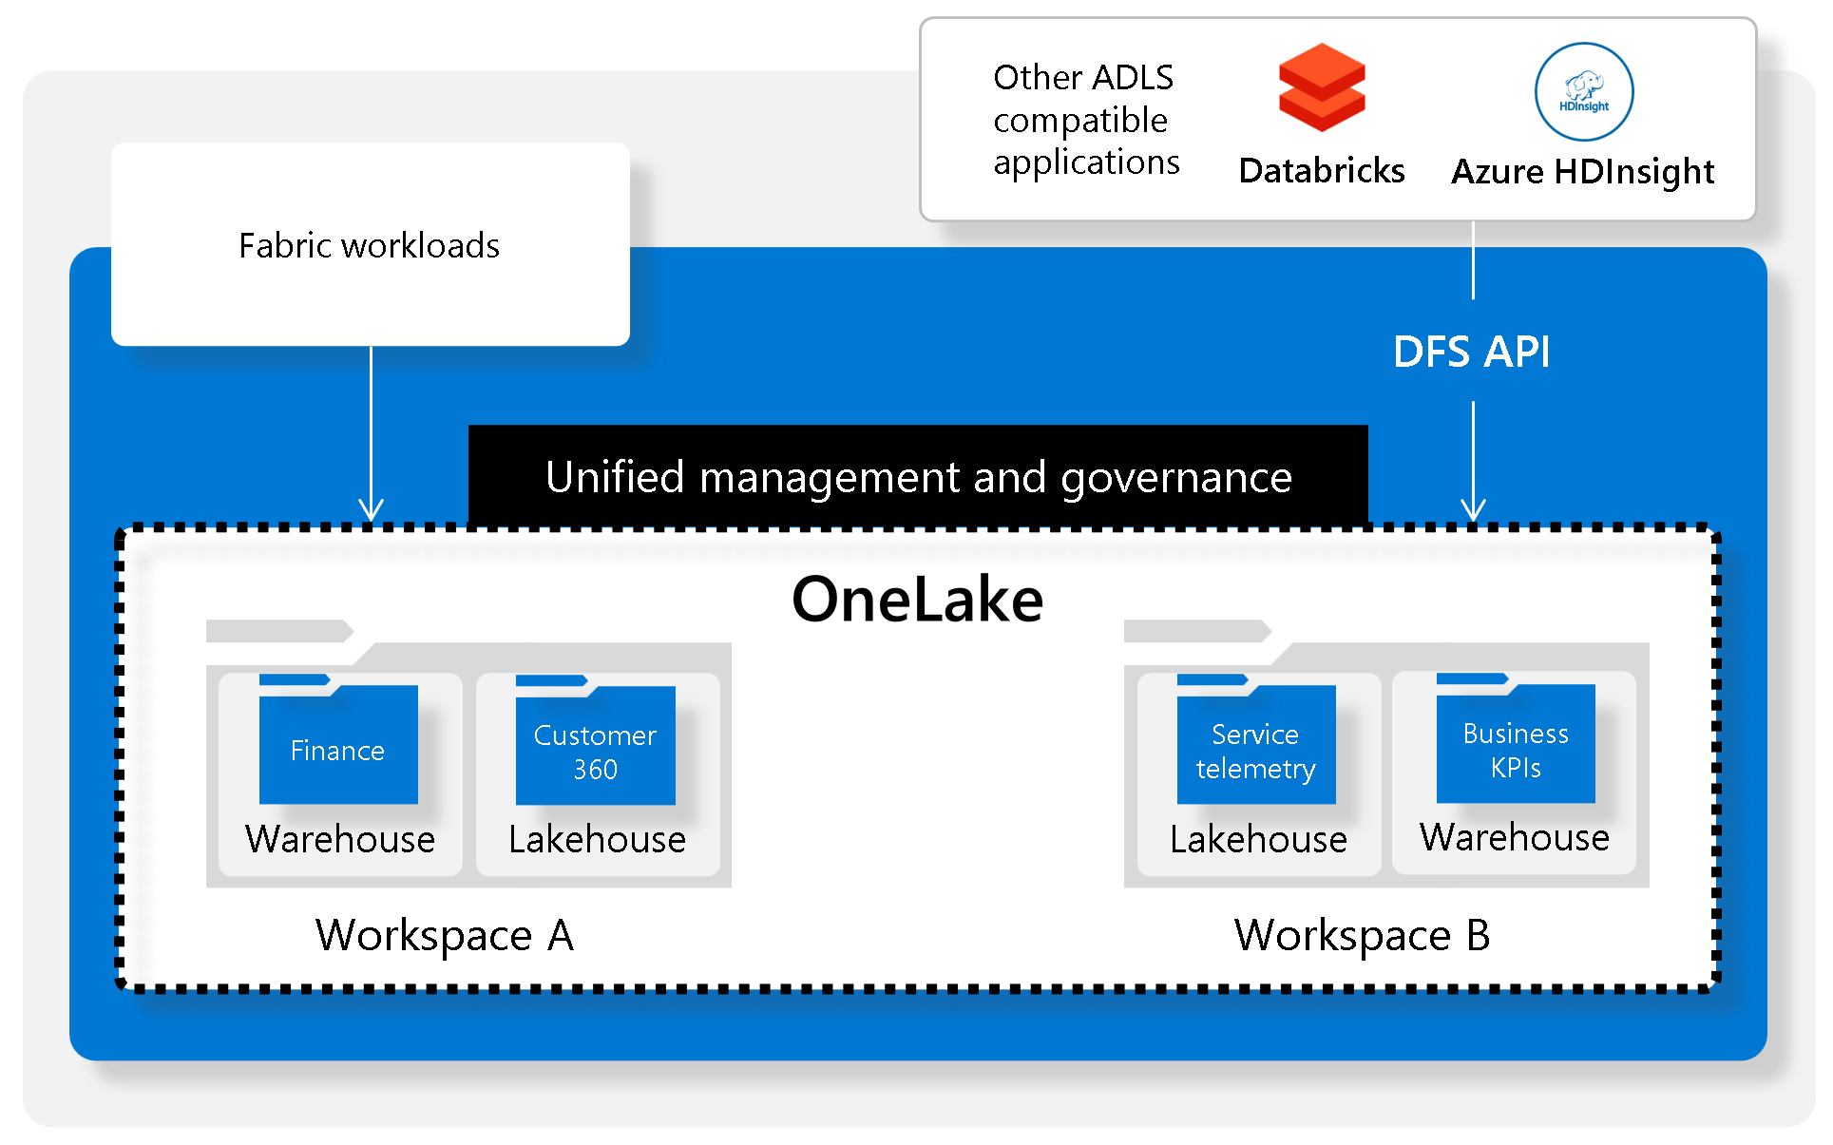Screen dimensions: 1833x1145
Task: Click the DFS API label
Action: coord(1471,352)
